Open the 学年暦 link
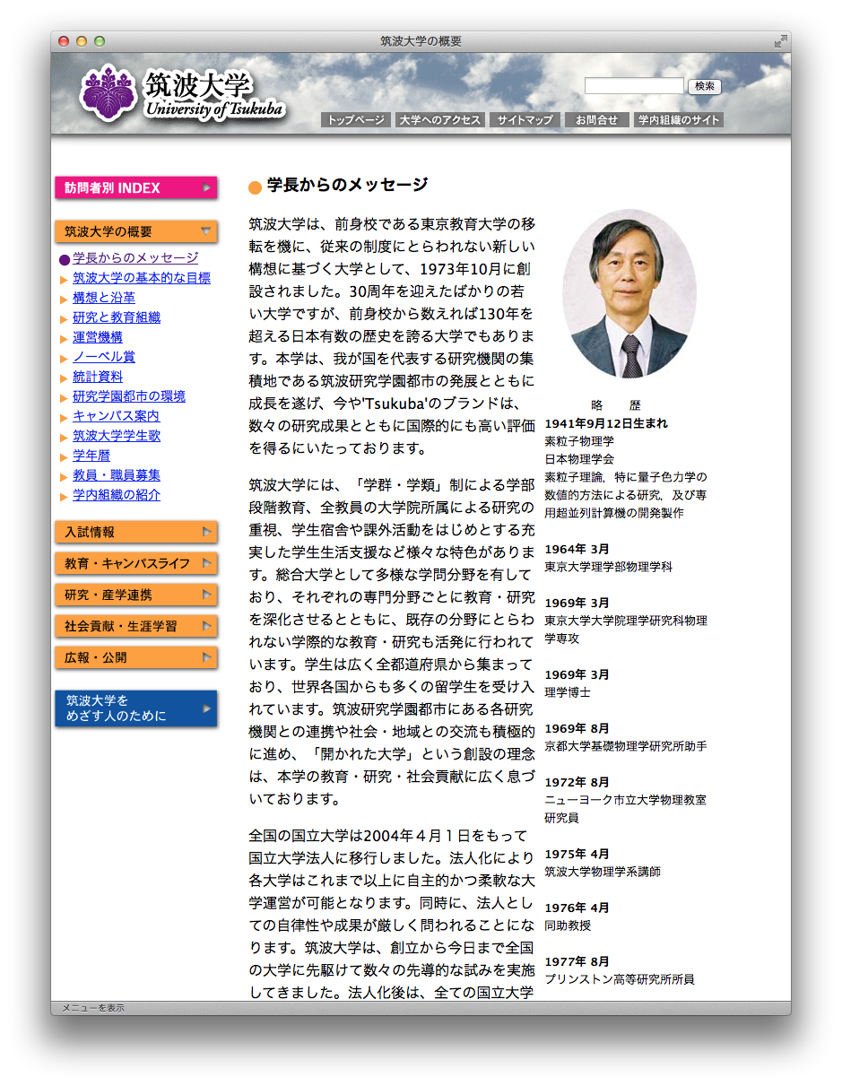This screenshot has height=1086, width=842. (x=91, y=456)
